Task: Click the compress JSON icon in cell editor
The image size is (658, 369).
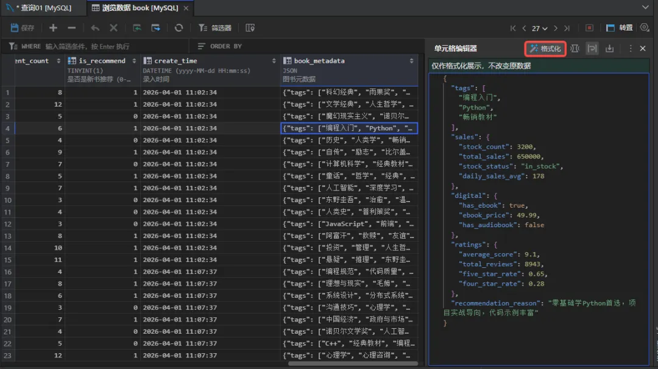Action: [x=575, y=49]
